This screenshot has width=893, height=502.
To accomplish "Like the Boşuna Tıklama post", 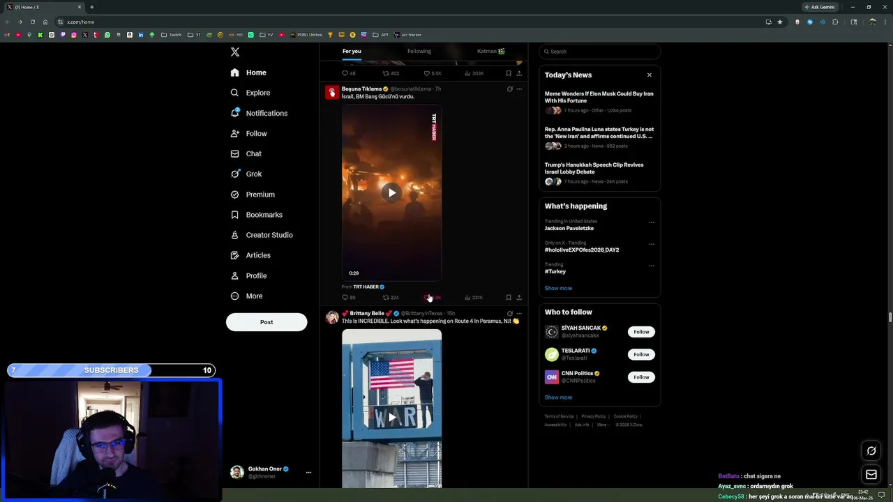I will tap(433, 298).
